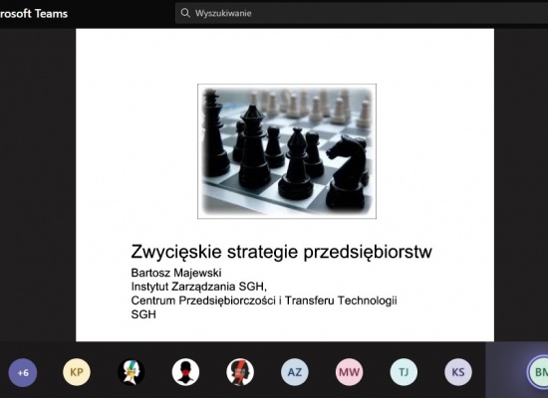This screenshot has width=548, height=398.
Task: Select the MW participant avatar
Action: 349,372
